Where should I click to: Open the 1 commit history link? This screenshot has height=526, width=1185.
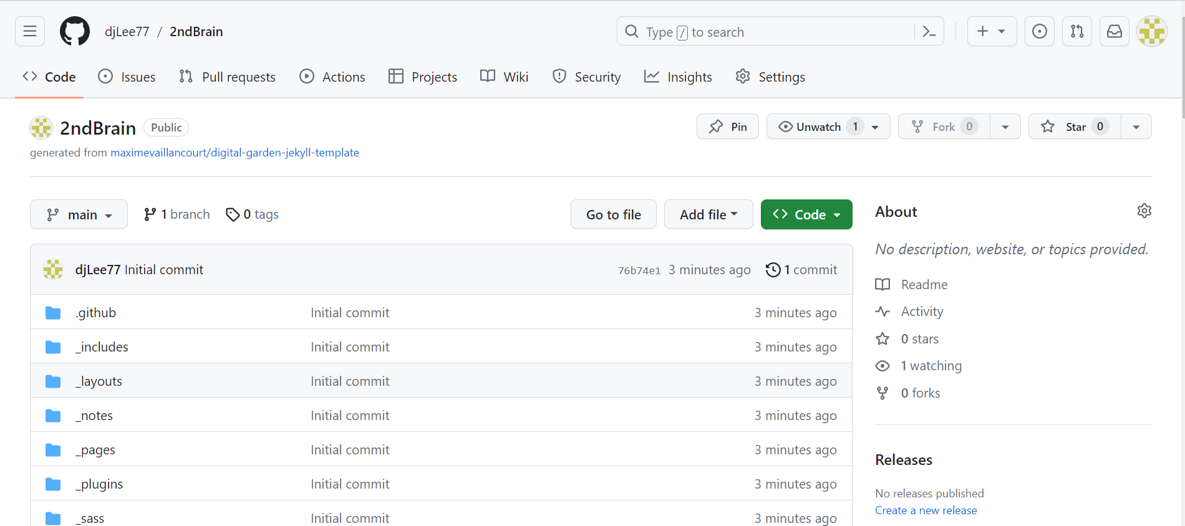click(x=801, y=269)
